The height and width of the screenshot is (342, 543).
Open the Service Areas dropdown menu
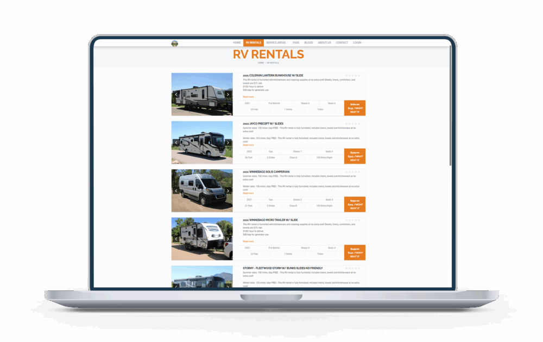tap(277, 42)
